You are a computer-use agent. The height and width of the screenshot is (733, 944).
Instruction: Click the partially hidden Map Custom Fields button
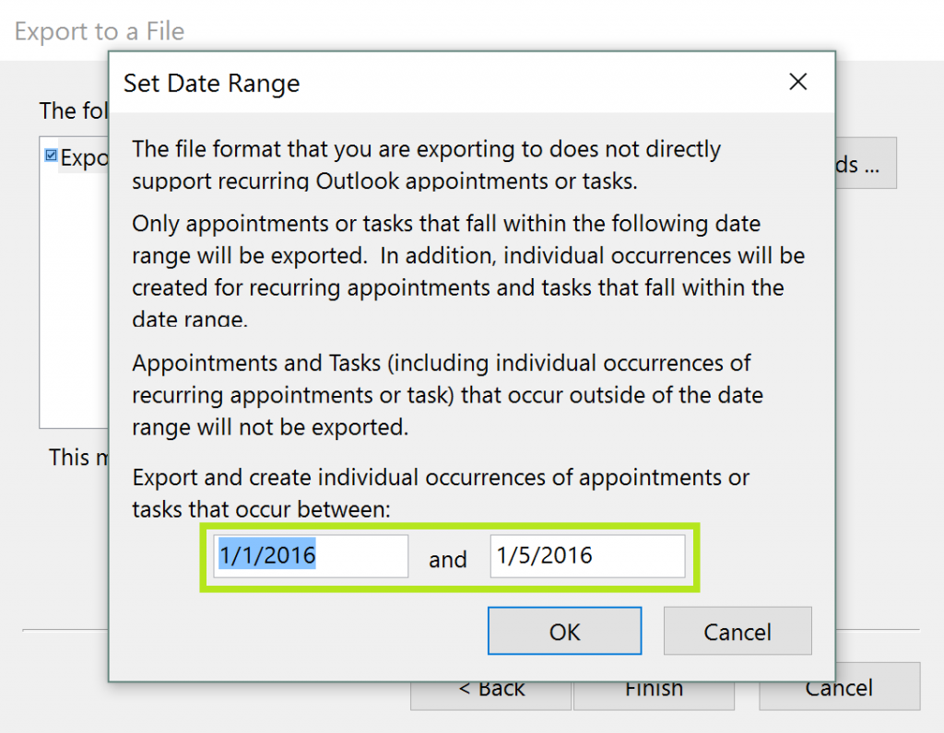click(x=865, y=164)
